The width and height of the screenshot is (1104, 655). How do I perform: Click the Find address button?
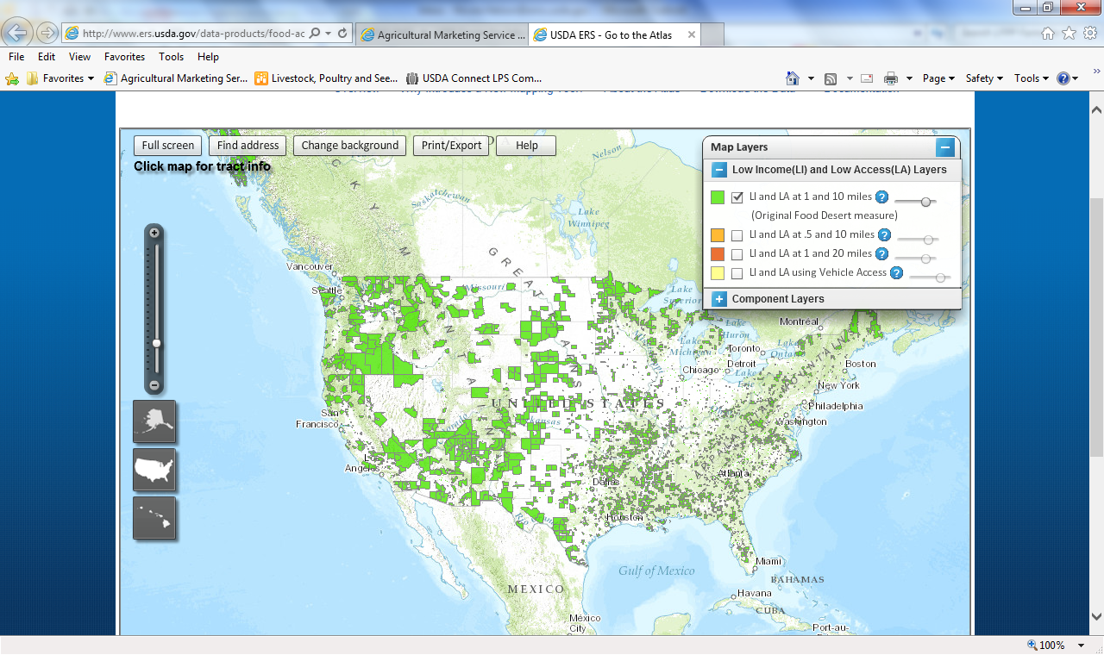(248, 146)
